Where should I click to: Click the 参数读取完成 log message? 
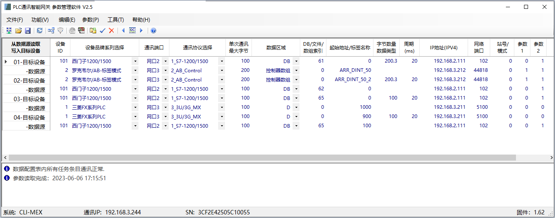pos(60,178)
